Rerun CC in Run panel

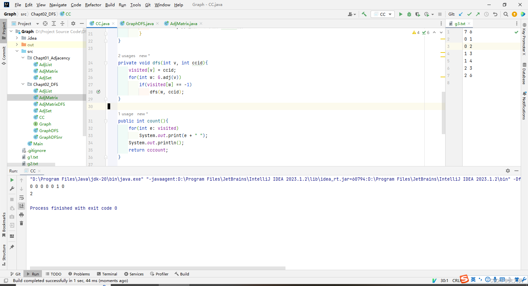12,180
